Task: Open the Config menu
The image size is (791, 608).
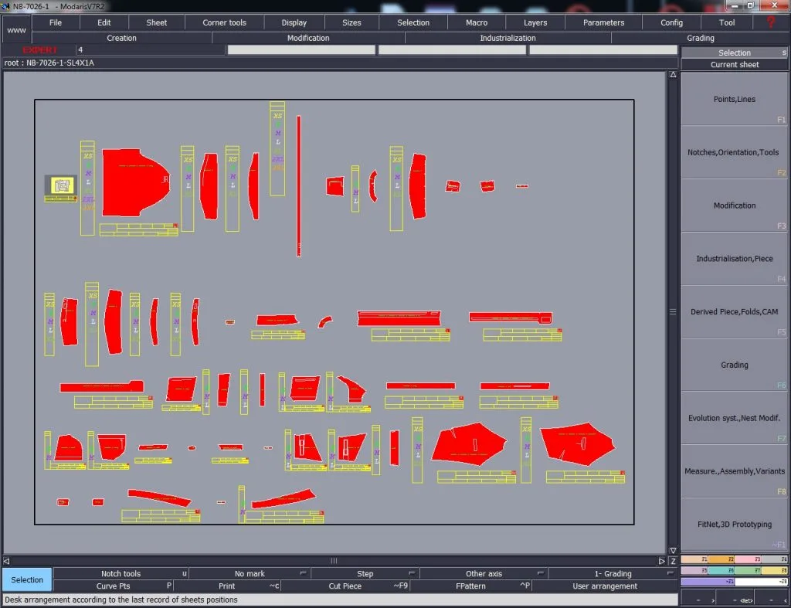Action: tap(671, 22)
